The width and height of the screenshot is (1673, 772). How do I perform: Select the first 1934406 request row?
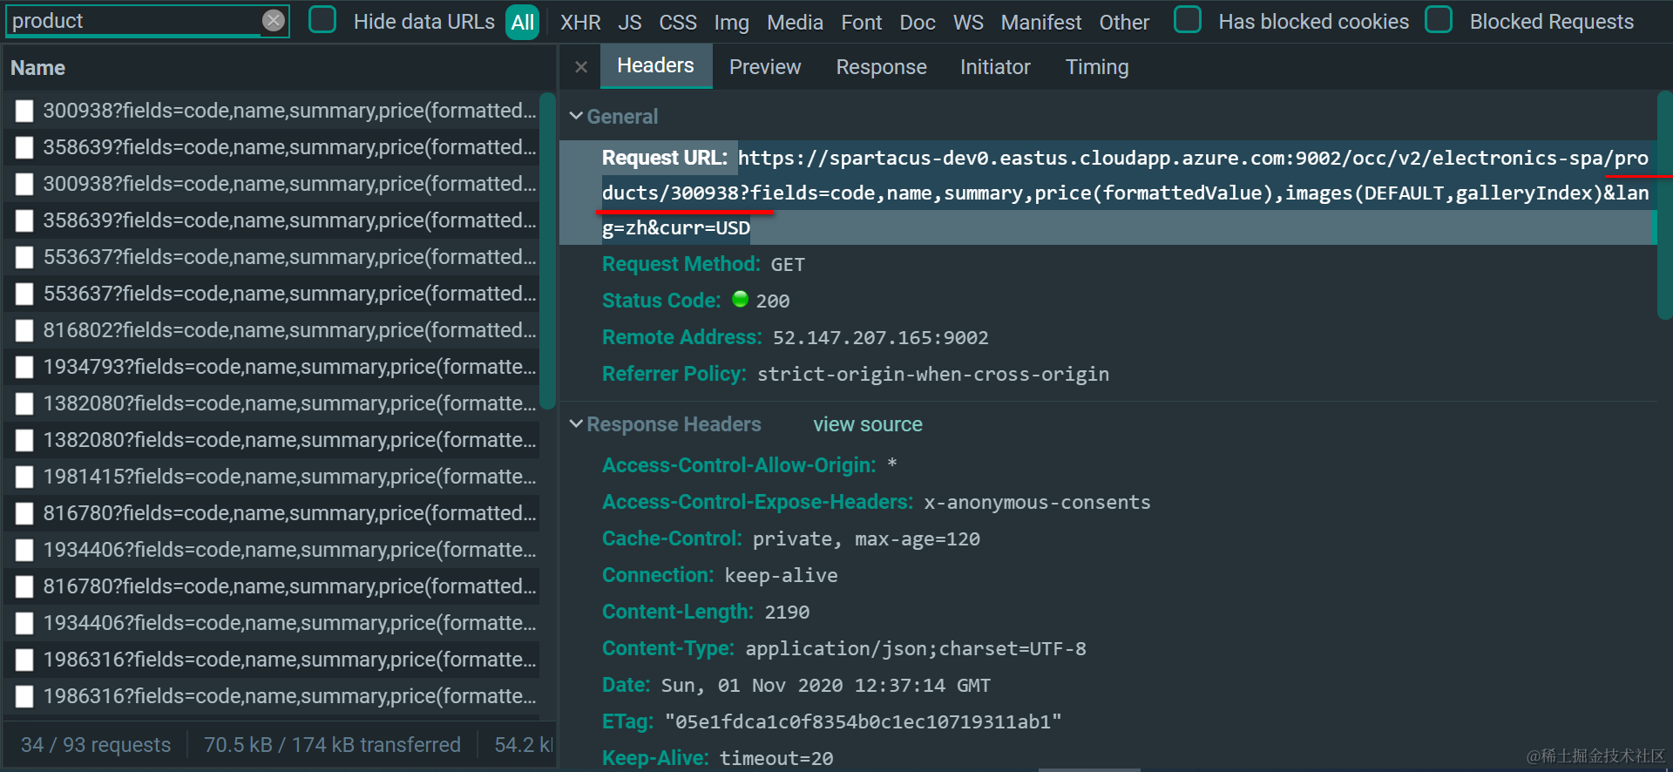point(272,550)
